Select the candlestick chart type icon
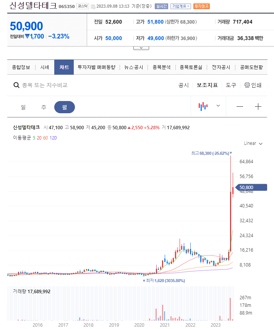This screenshot has width=274, height=329. point(203,106)
